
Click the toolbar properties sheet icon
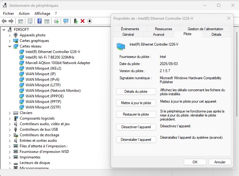[x=30, y=21]
